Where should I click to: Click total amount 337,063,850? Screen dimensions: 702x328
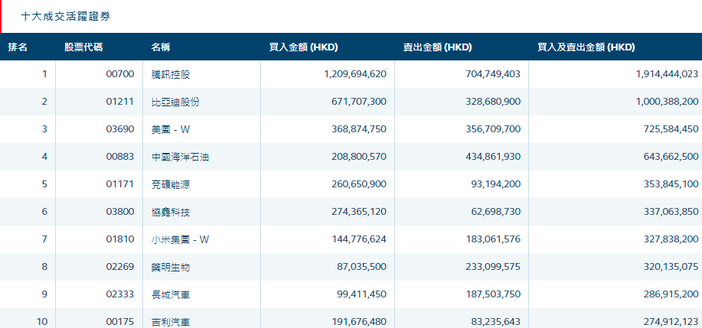(x=671, y=212)
